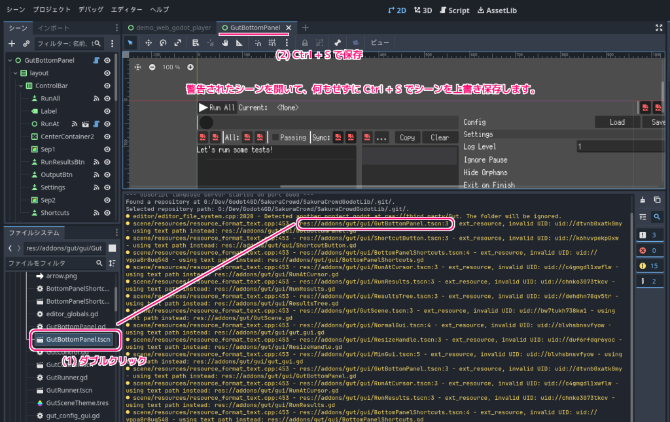Image resolution: width=670 pixels, height=422 pixels.
Task: Toggle visibility of Shortcuts node
Action: pyautogui.click(x=107, y=213)
